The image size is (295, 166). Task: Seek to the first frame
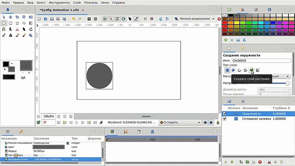click(x=59, y=123)
